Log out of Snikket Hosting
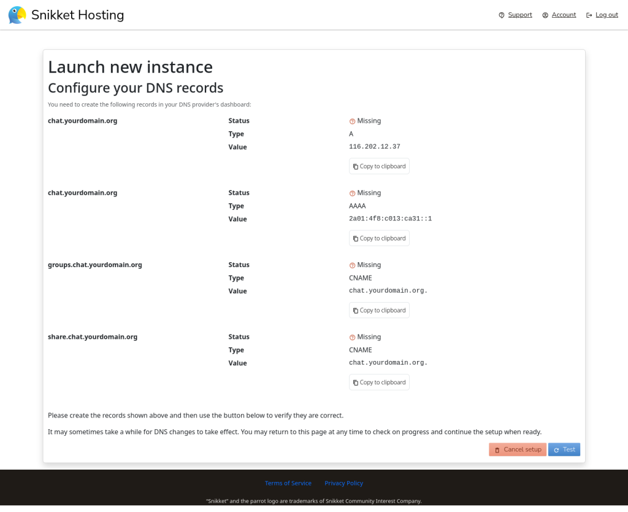Image resolution: width=628 pixels, height=512 pixels. tap(607, 15)
